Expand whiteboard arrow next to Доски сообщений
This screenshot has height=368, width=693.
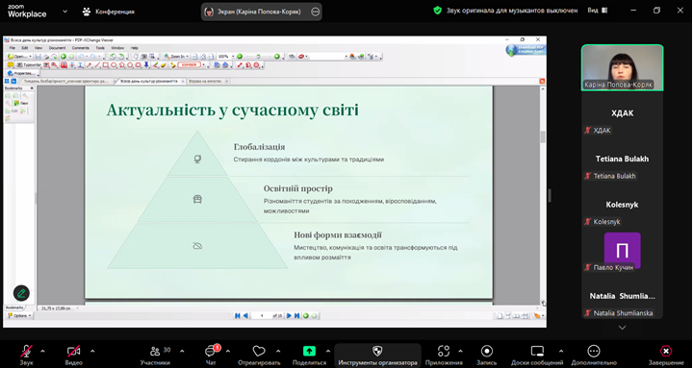tap(561, 352)
